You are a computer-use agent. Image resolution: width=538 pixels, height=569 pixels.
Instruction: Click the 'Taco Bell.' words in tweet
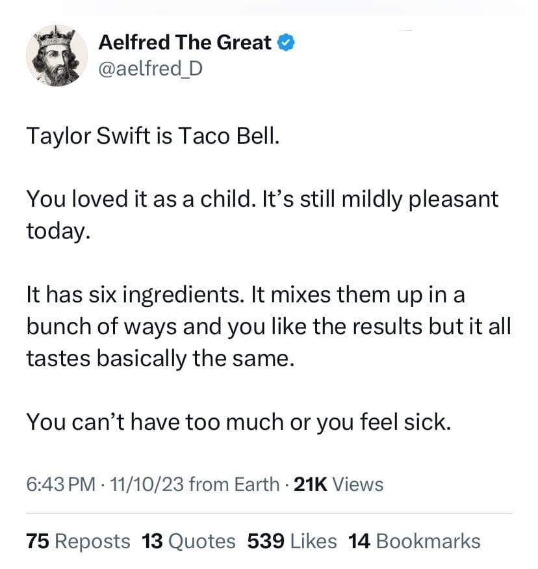[x=227, y=138]
